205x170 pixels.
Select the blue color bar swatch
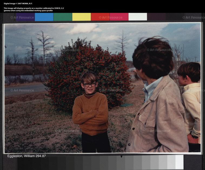click(x=44, y=17)
